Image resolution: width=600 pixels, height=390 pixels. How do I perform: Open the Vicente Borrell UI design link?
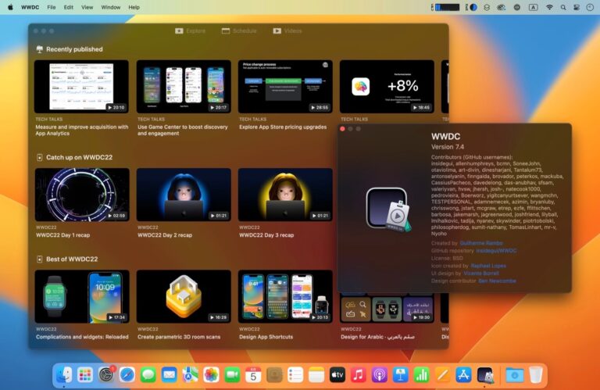point(481,274)
